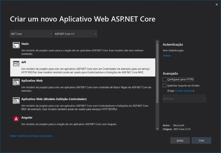Viewport: 221px width, 153px height.
Task: Expand the ASP.NET Core 3.1 version dropdown
Action: coord(75,34)
